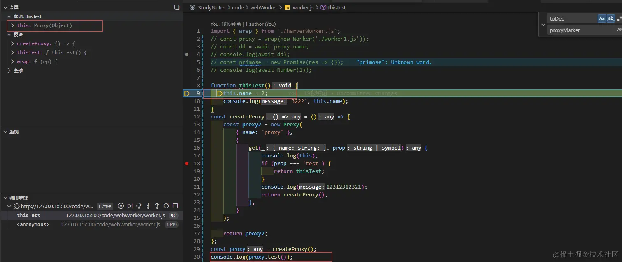Collapse the 本地: thisTest scope
This screenshot has width=622, height=262.
[x=10, y=16]
